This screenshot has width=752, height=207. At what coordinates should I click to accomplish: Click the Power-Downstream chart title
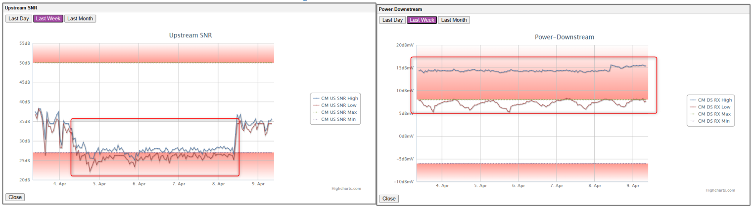pyautogui.click(x=564, y=37)
